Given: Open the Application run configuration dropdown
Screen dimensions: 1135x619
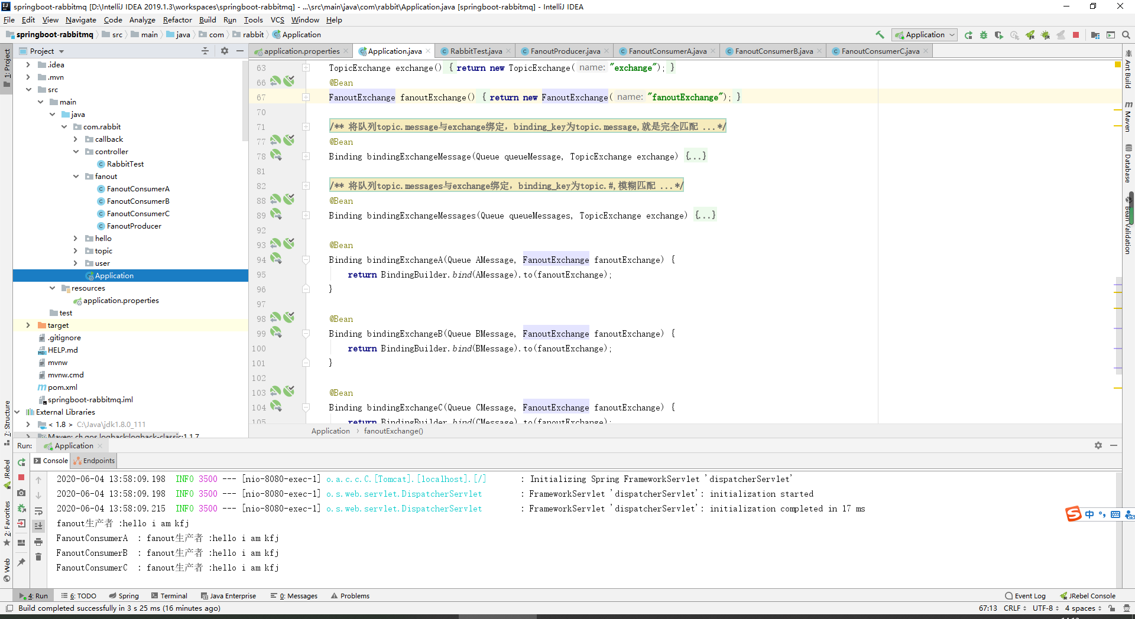Looking at the screenshot, I should (x=951, y=35).
